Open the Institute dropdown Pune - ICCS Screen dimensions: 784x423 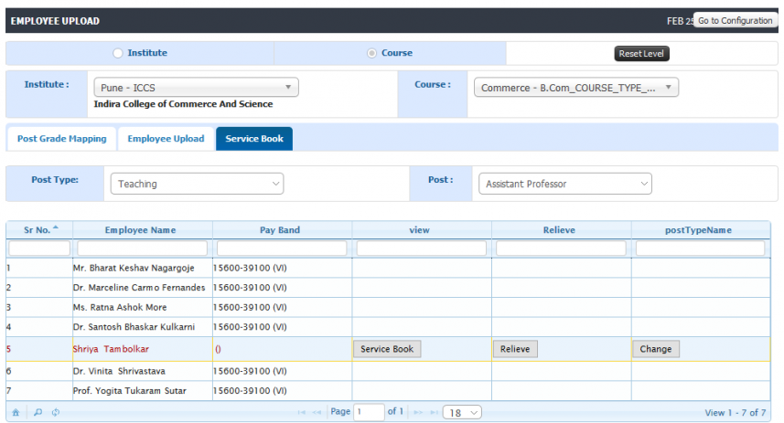click(196, 88)
